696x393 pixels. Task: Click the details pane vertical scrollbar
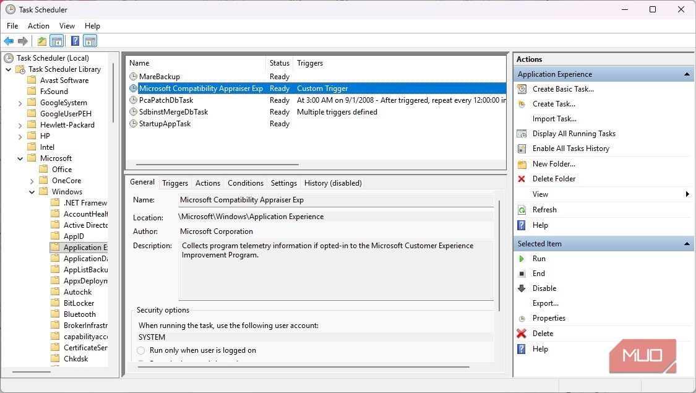point(499,256)
